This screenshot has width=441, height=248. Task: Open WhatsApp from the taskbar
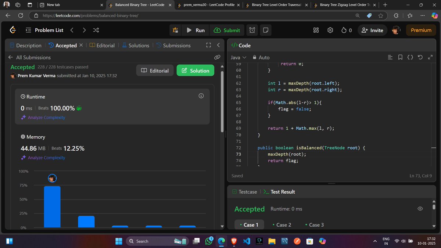pyautogui.click(x=209, y=241)
